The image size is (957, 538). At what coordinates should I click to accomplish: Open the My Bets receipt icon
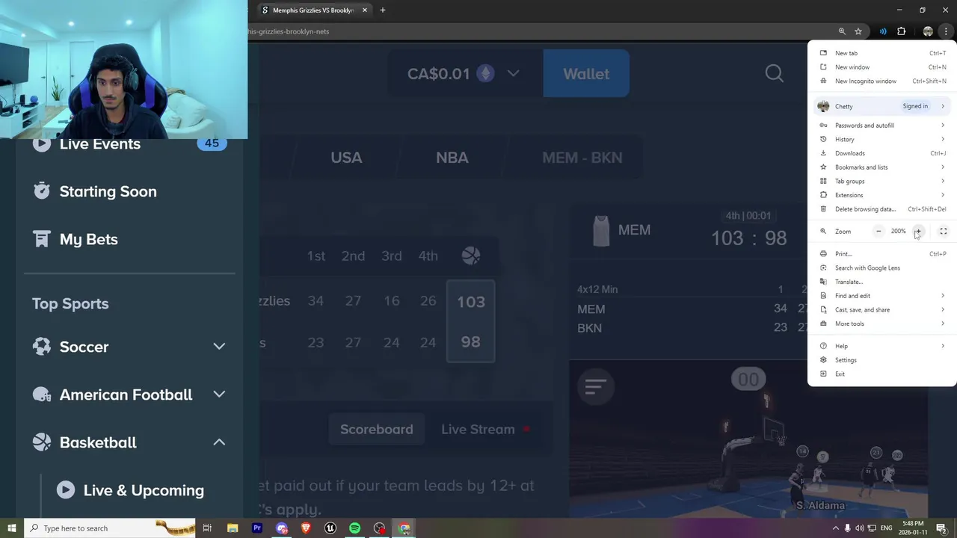[x=42, y=239]
